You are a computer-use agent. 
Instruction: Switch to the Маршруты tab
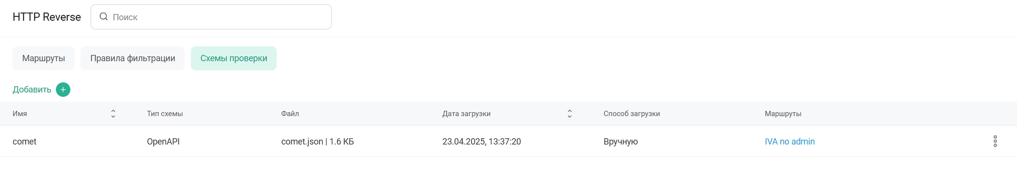coord(43,58)
